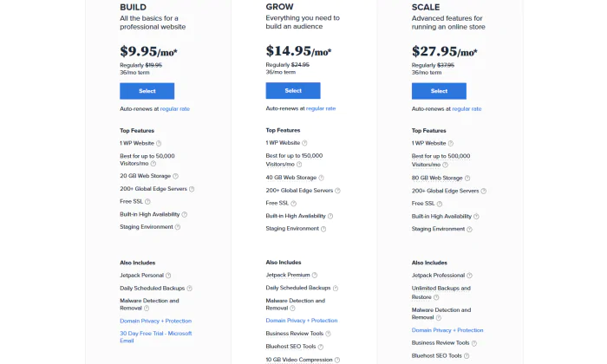Show tooltip for Bluehost SEO Tools in SCALE
The width and height of the screenshot is (607, 364).
[467, 356]
